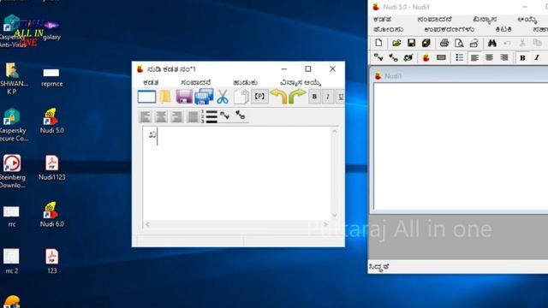Toggle the bullet list in Nudi 5.0 toolbar
The image size is (548, 308).
coord(459,57)
